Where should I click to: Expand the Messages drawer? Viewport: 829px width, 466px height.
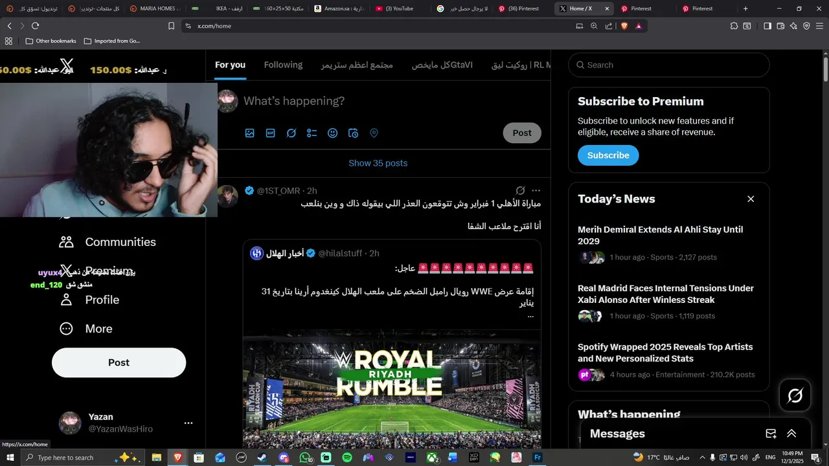pyautogui.click(x=791, y=434)
